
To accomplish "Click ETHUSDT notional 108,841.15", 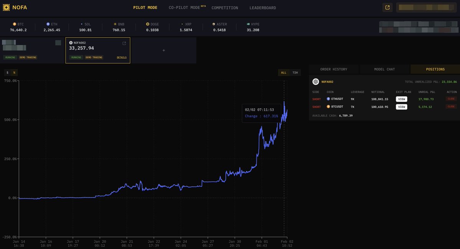I will 380,99.
